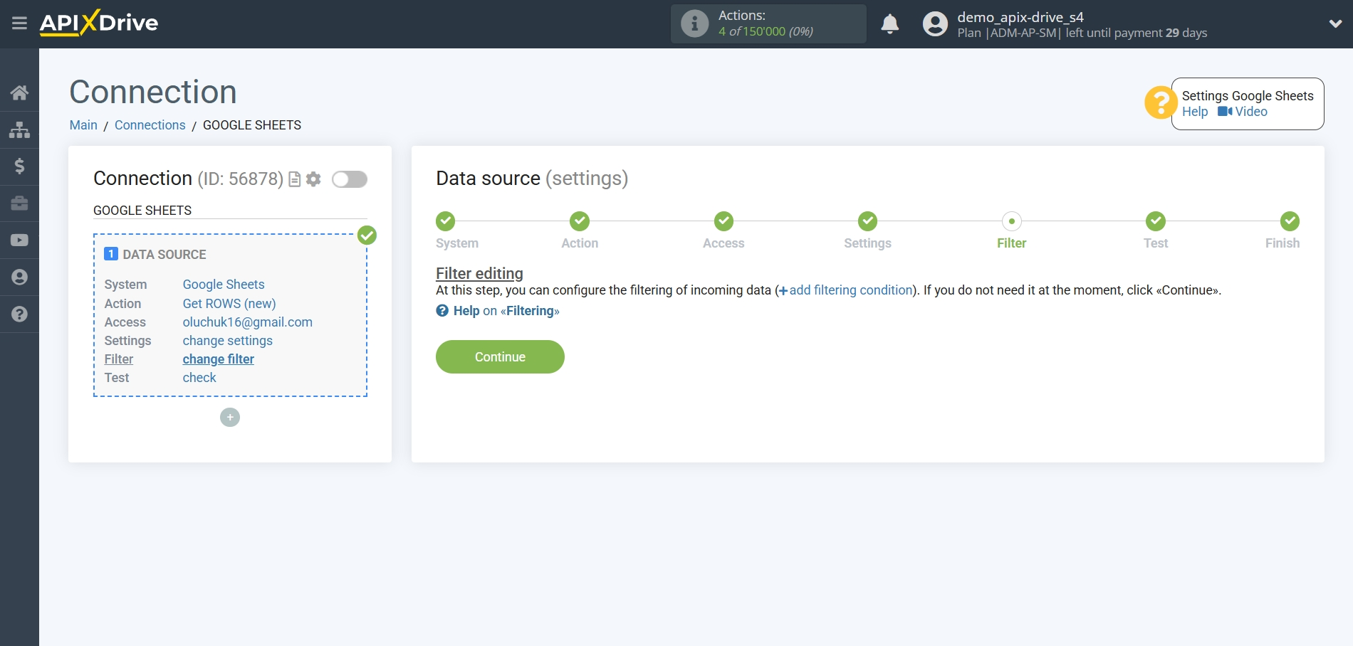This screenshot has width=1353, height=646.
Task: Click the add filtering condition link
Action: coord(850,290)
